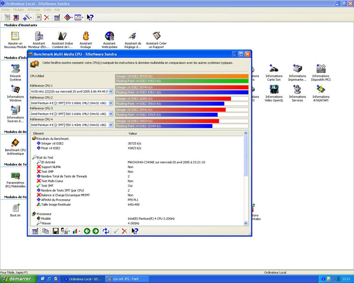Open Informations Sources d... module
This screenshot has width=354, height=283.
15,114
